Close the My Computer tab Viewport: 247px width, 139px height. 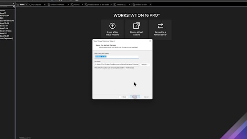45,5
